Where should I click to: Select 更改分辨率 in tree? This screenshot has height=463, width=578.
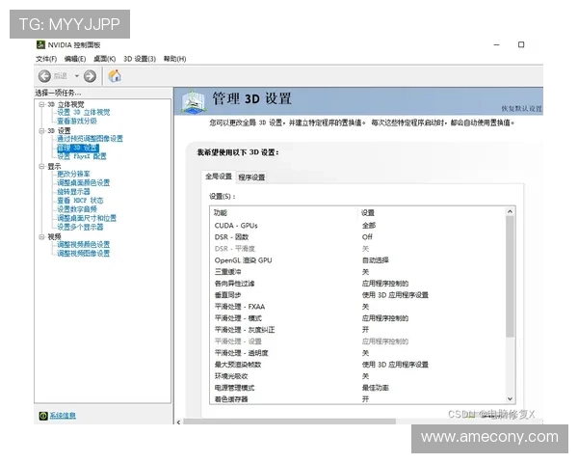click(x=73, y=174)
